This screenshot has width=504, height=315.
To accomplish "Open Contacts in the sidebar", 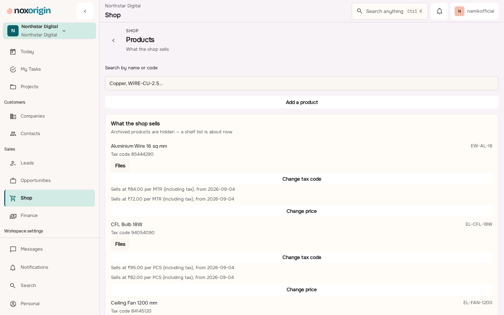I will [x=49, y=134].
